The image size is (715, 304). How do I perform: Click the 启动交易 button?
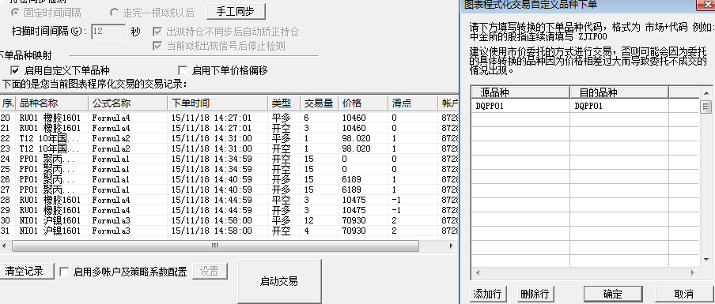[279, 281]
